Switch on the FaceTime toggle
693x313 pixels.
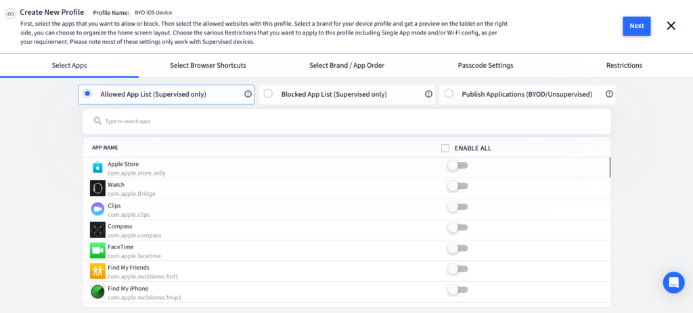coord(457,249)
